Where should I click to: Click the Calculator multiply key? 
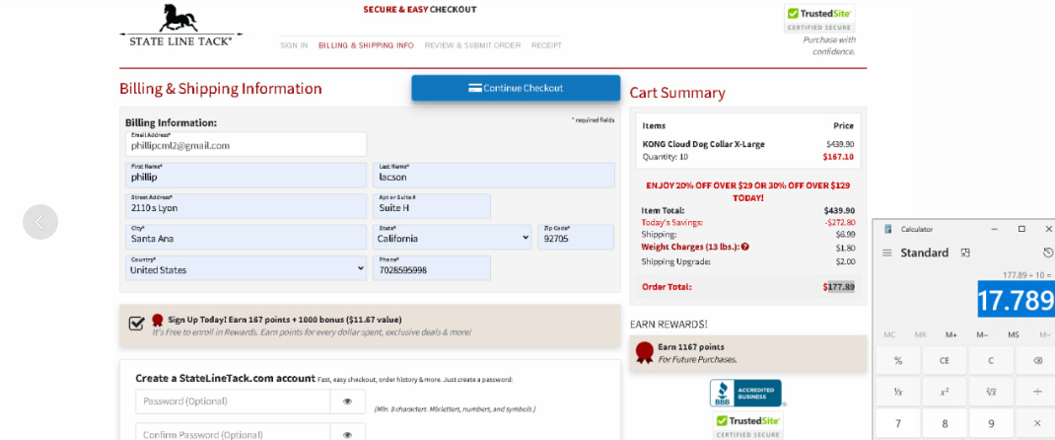1037,423
